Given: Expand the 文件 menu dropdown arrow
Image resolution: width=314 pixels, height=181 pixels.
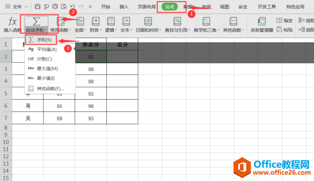Looking at the screenshot, I should [x=26, y=7].
